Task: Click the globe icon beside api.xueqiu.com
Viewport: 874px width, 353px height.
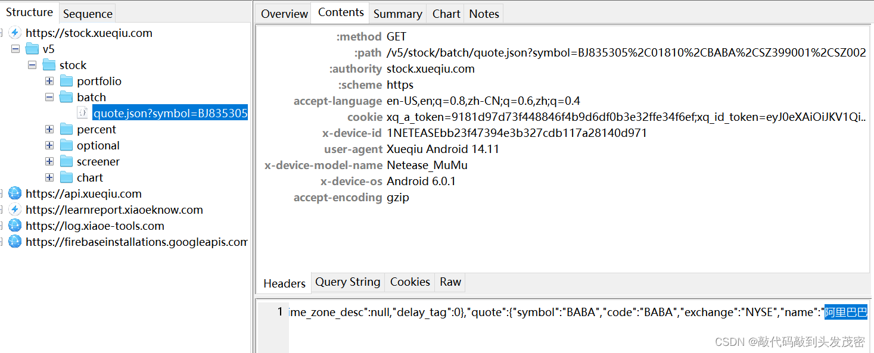Action: pyautogui.click(x=15, y=193)
